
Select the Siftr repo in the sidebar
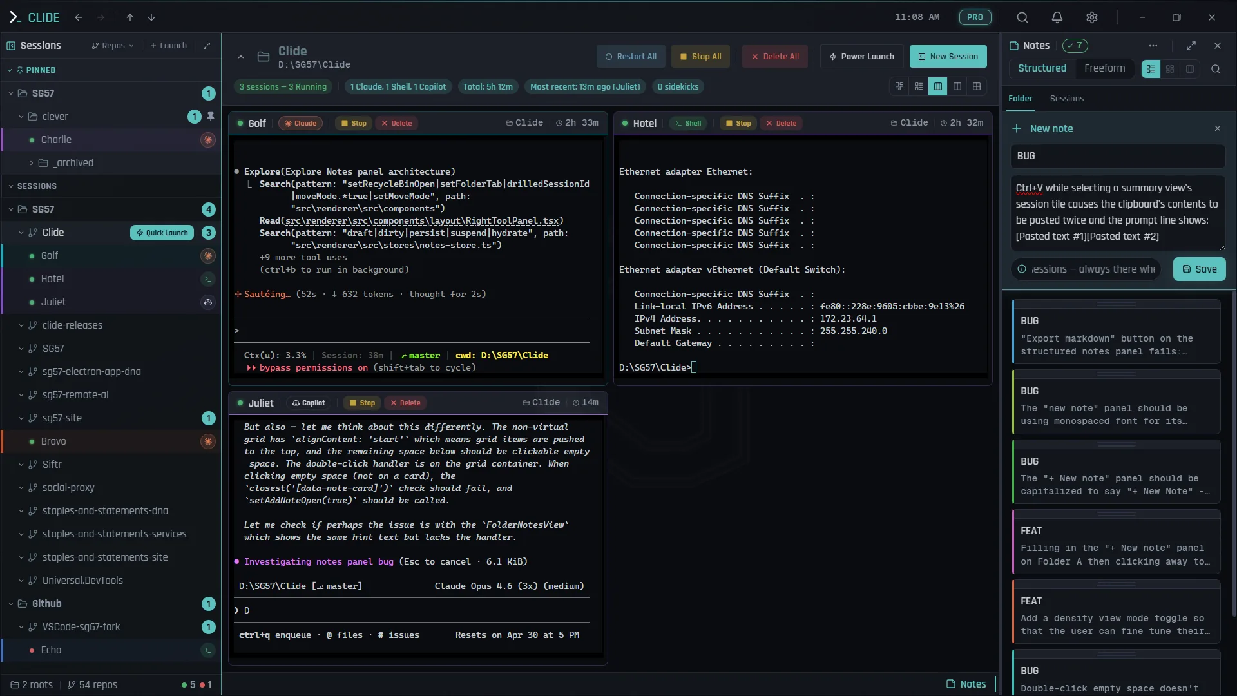click(111, 465)
